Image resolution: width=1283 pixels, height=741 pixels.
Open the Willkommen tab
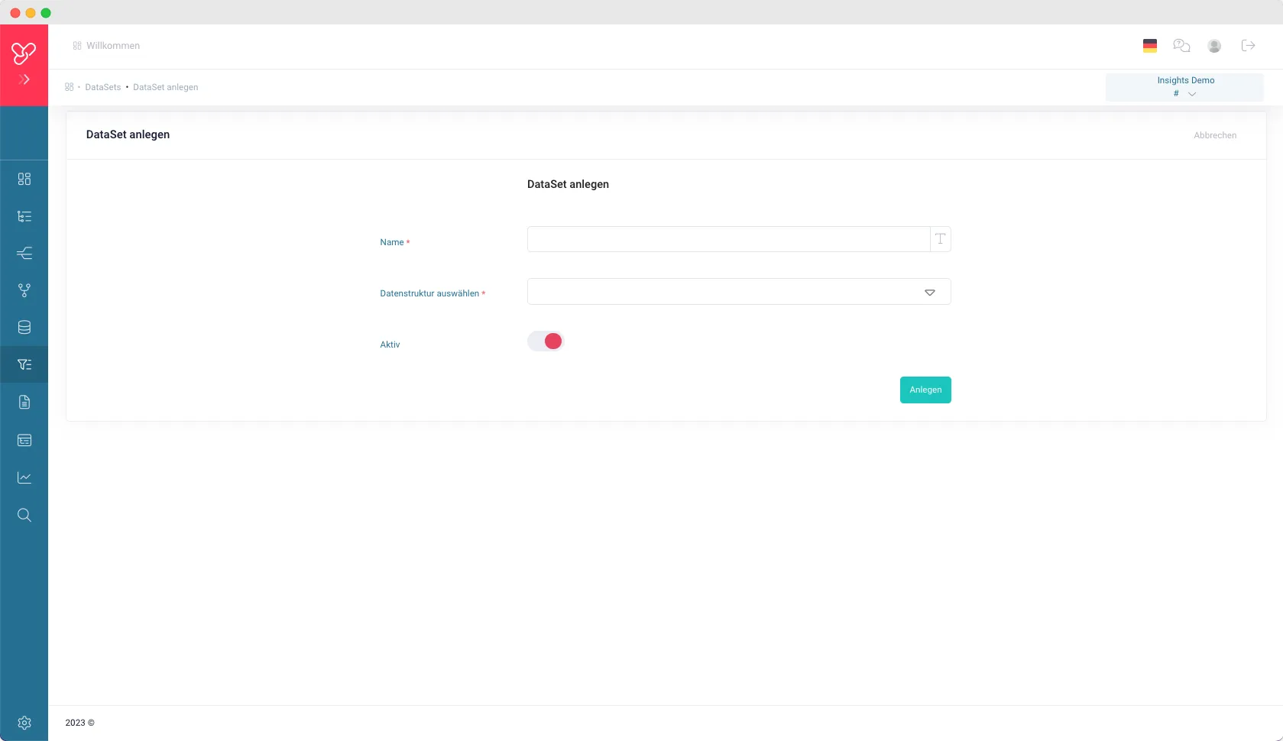click(113, 46)
